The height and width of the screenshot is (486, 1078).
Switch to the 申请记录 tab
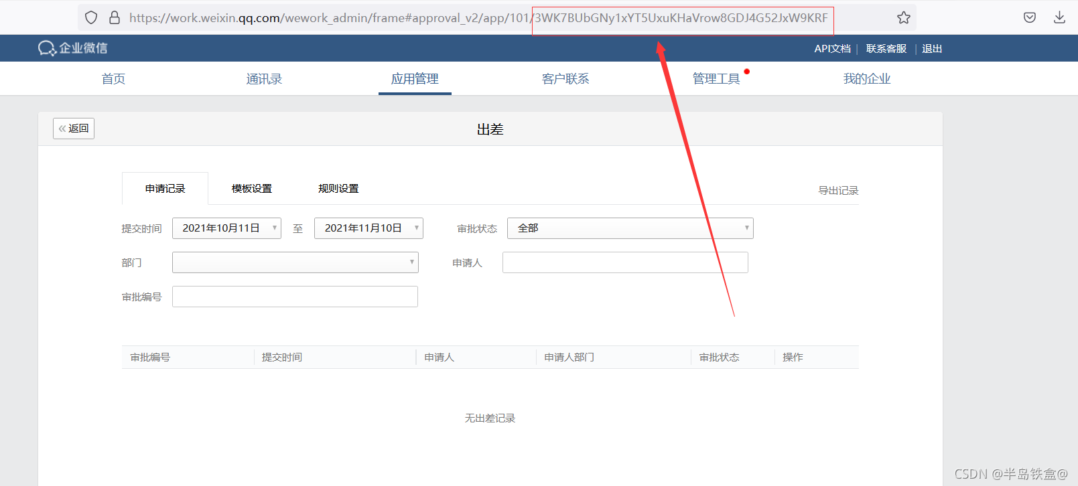pyautogui.click(x=165, y=189)
